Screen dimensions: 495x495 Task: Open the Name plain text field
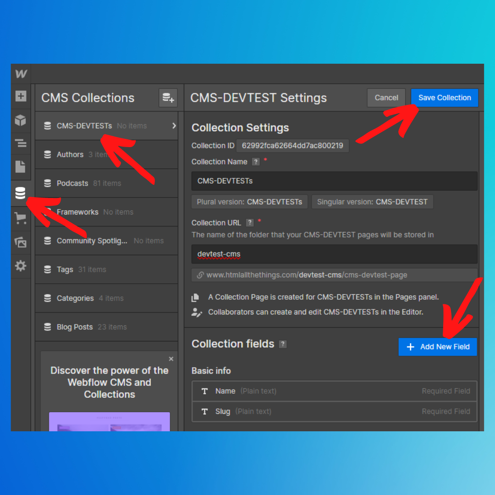coord(334,391)
